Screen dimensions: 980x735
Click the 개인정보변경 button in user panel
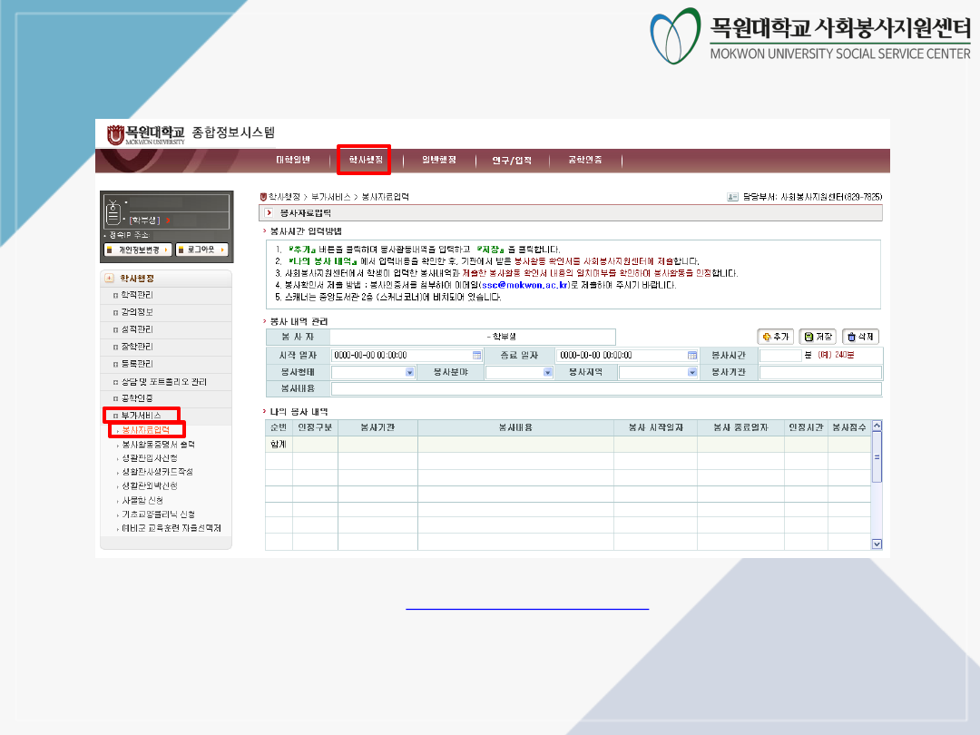[137, 250]
